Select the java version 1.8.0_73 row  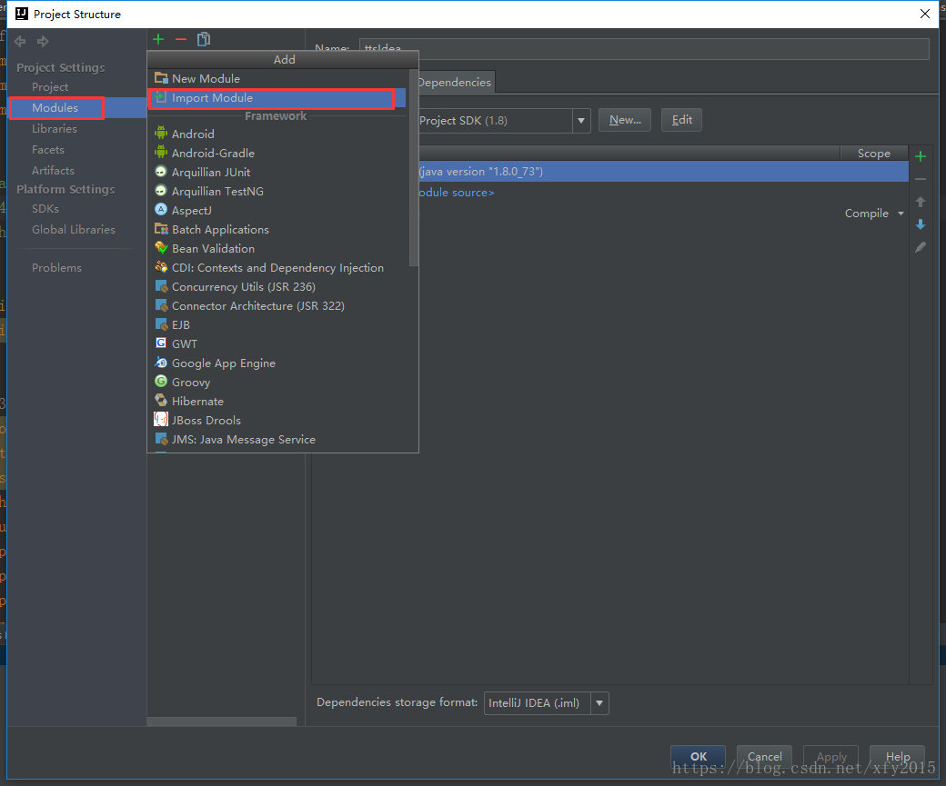click(x=664, y=171)
